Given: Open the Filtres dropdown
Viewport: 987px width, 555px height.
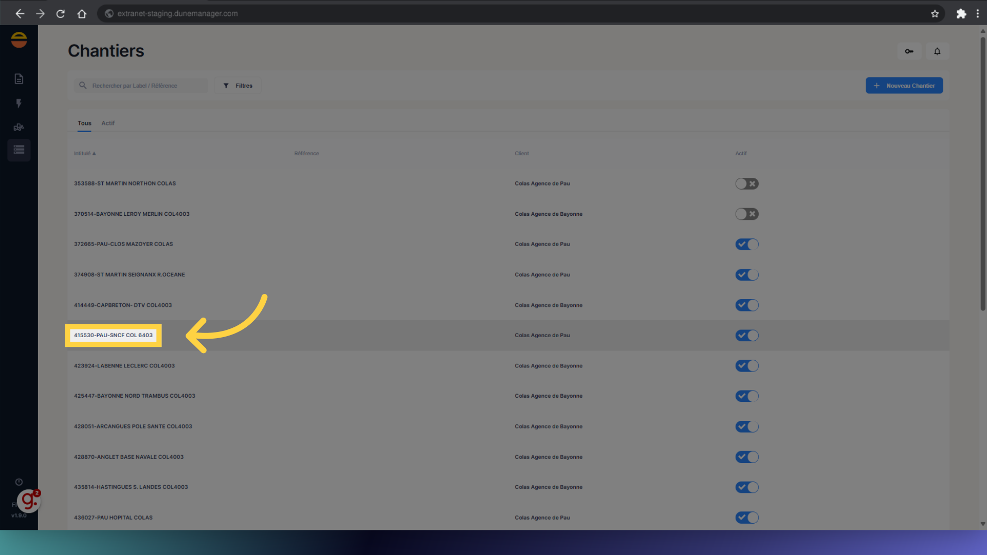Looking at the screenshot, I should (x=238, y=86).
